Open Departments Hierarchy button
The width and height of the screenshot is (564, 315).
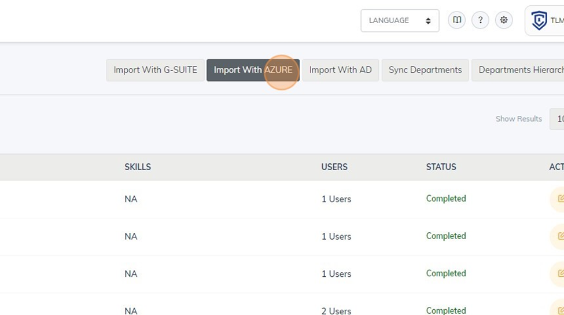click(x=518, y=70)
